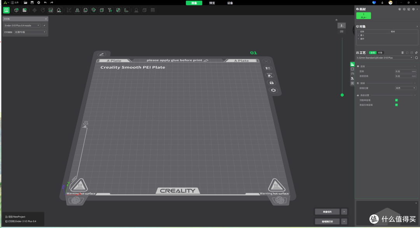Expand LAN print options arrow
Image resolution: width=420 pixels, height=228 pixels.
point(344,221)
